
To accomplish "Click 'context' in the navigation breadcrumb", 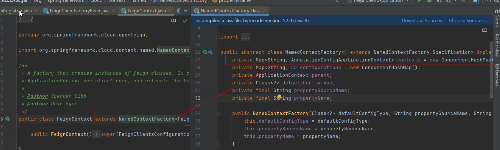I will [x=117, y=1].
